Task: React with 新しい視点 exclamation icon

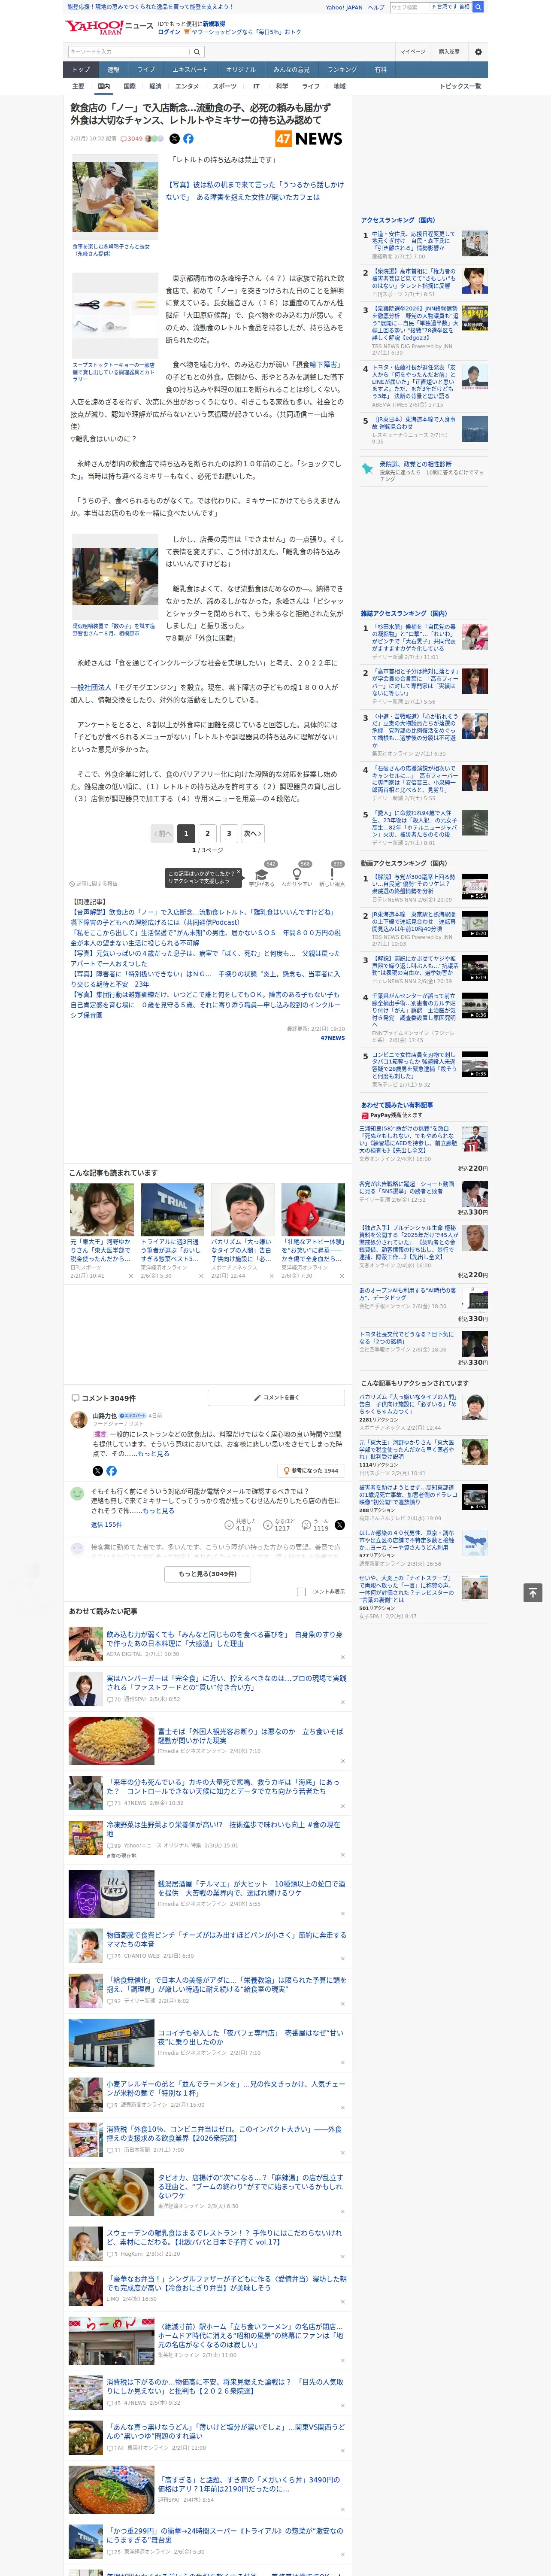Action: [332, 874]
